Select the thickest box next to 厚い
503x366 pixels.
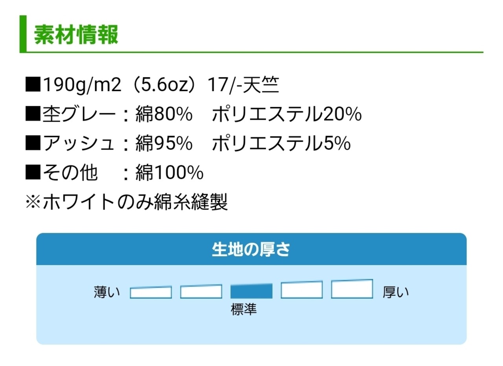point(352,289)
